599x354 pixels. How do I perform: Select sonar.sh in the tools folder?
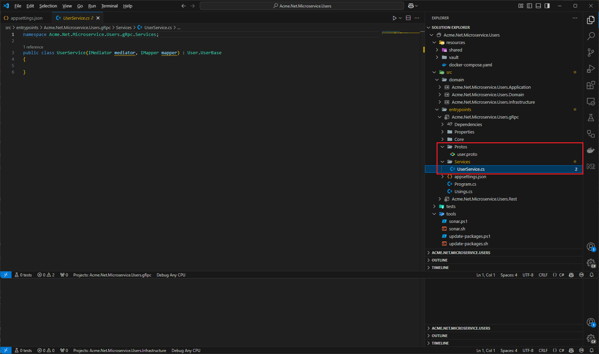pos(504,229)
